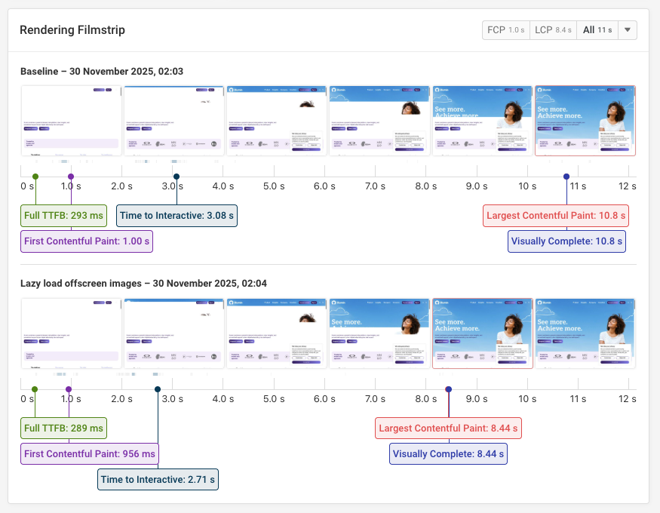
Task: Switch to the FCP 1.0 s view
Action: click(x=505, y=30)
